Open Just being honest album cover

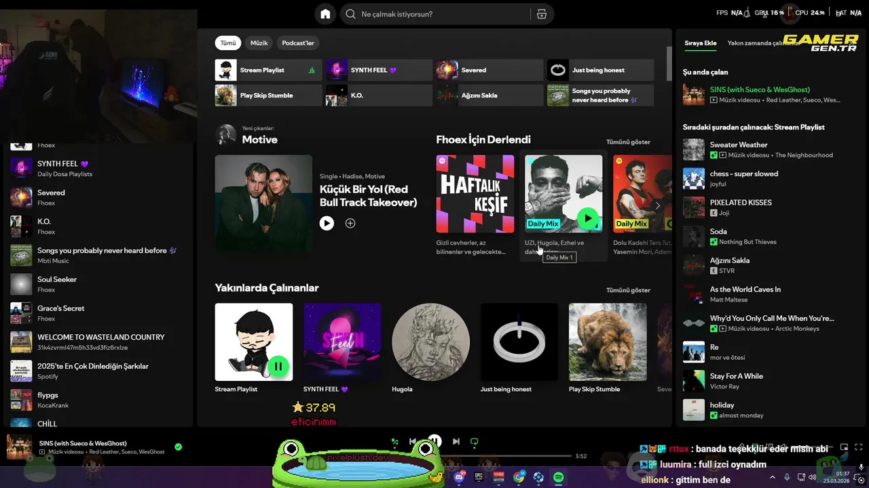[x=519, y=342]
